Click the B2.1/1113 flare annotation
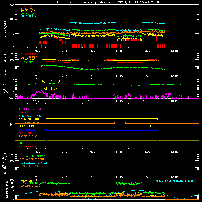This screenshot has height=202, width=202. point(51,82)
